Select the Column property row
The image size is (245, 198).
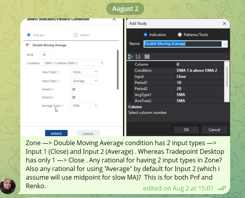pyautogui.click(x=179, y=64)
